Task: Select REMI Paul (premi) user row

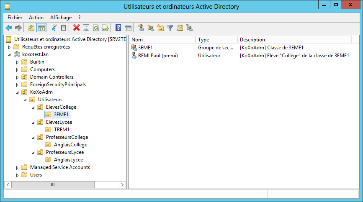Action: click(x=240, y=56)
